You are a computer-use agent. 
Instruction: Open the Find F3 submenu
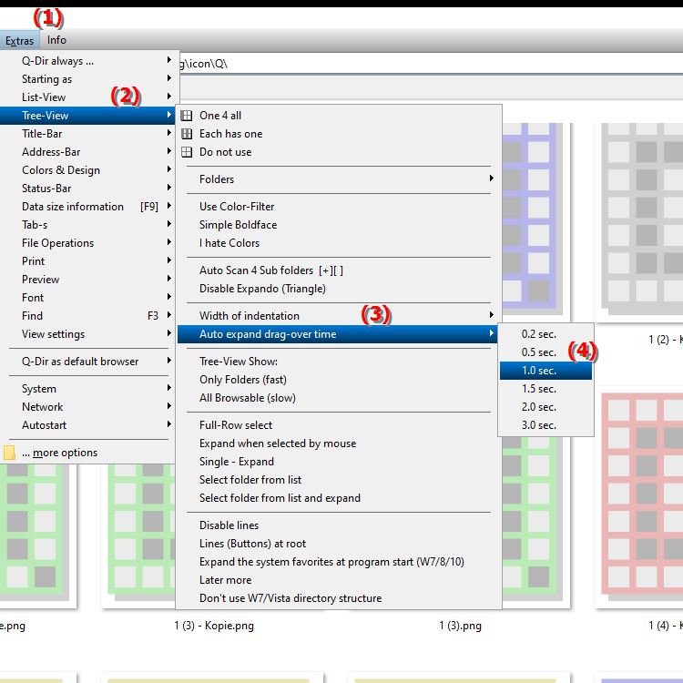pos(87,316)
